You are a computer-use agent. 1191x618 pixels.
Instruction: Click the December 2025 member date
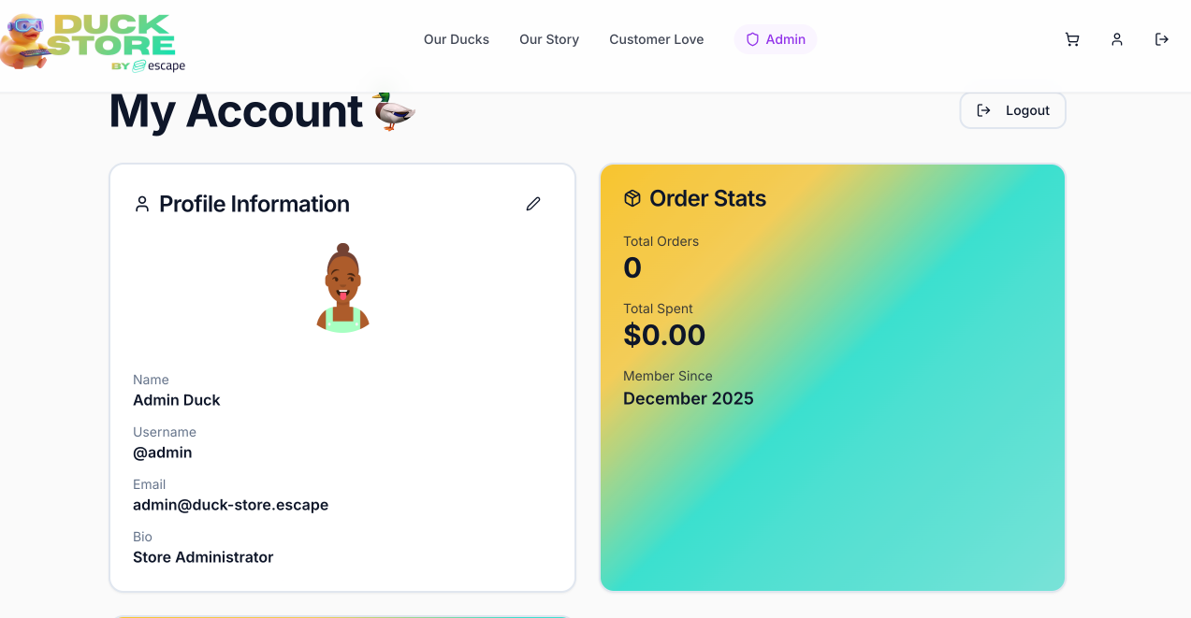[689, 398]
